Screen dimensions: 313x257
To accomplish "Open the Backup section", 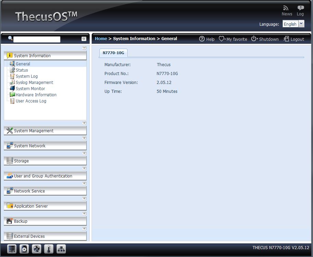I will coord(45,221).
